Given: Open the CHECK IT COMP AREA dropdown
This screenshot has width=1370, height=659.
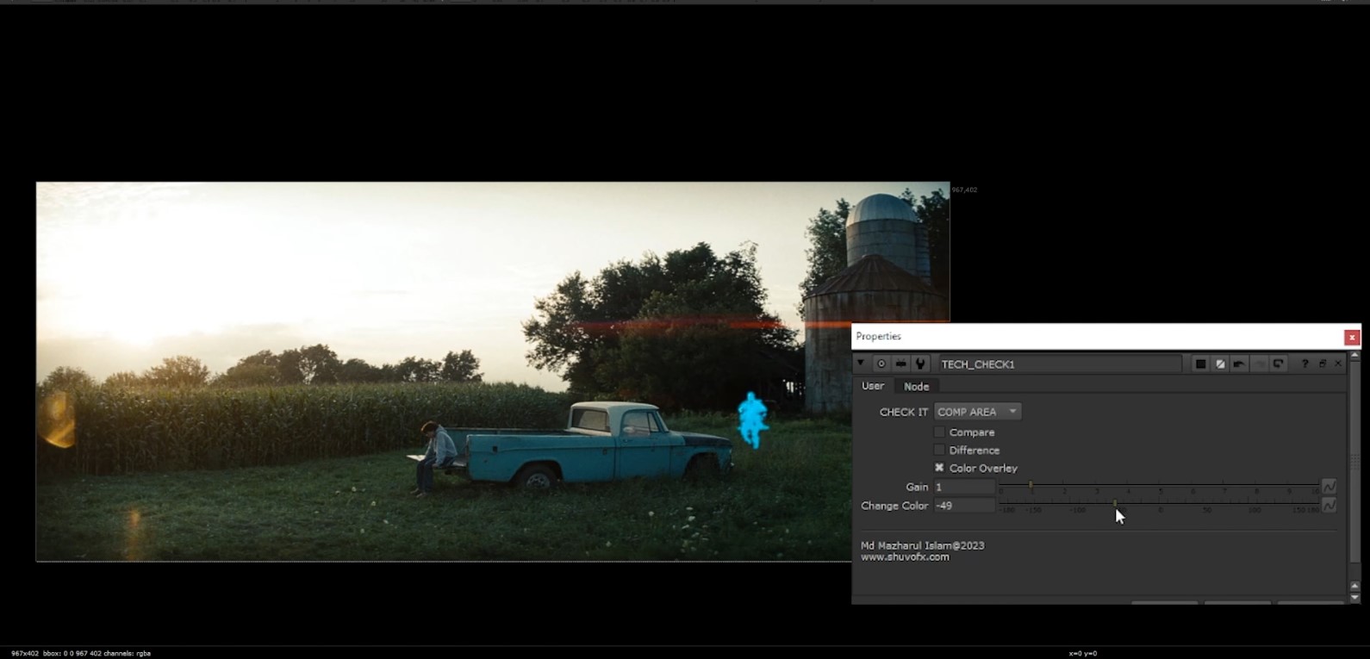Looking at the screenshot, I should click(x=977, y=412).
